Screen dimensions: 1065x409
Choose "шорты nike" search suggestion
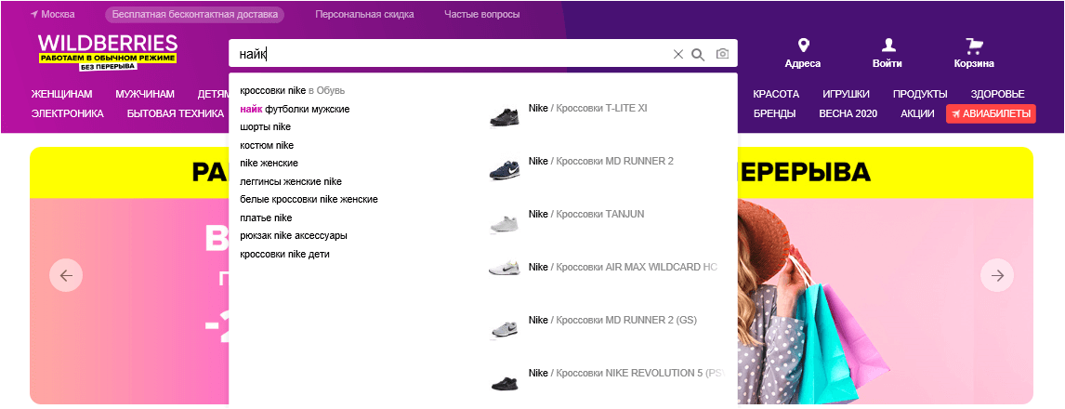tap(266, 127)
